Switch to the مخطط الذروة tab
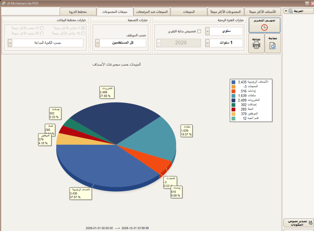 78,12
